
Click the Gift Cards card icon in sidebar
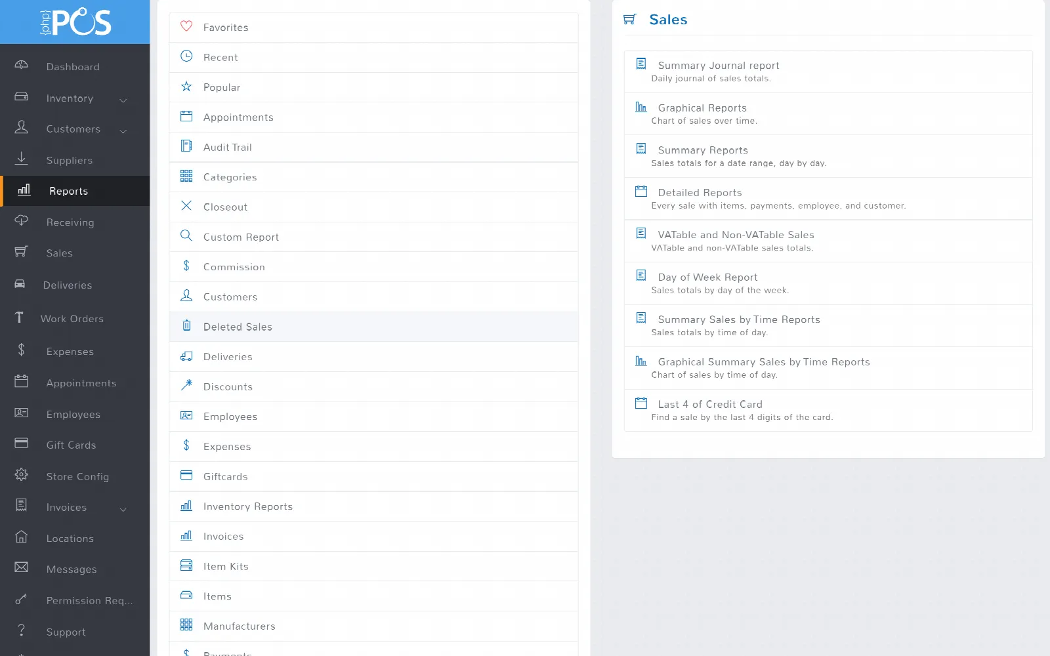tap(21, 443)
